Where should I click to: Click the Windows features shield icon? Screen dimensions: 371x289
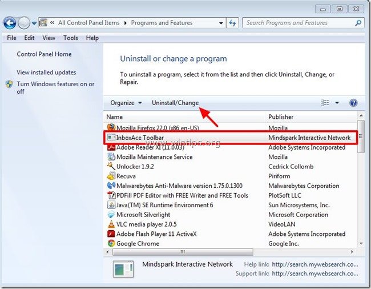(9, 85)
